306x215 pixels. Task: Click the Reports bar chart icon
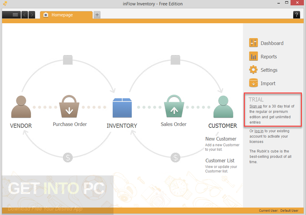tap(253, 56)
